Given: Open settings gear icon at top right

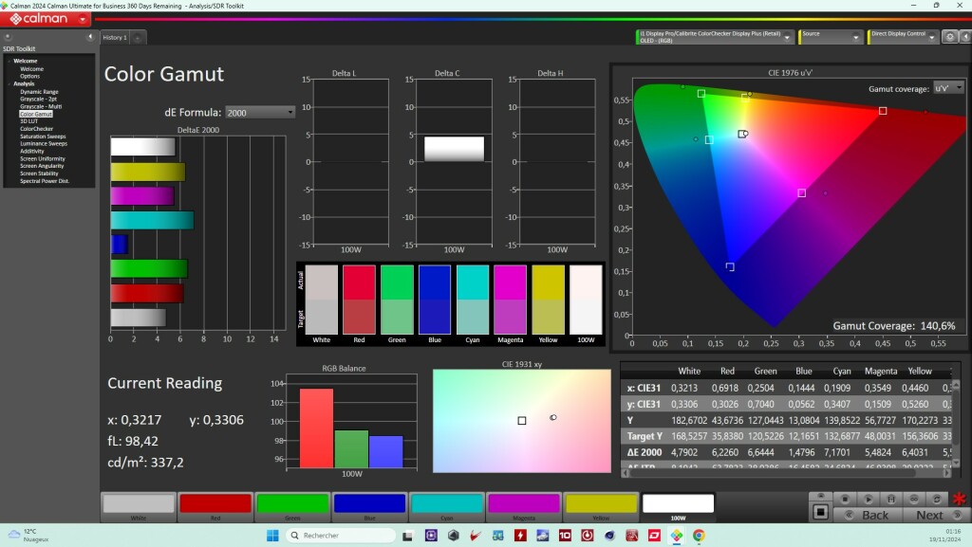Looking at the screenshot, I should click(949, 37).
